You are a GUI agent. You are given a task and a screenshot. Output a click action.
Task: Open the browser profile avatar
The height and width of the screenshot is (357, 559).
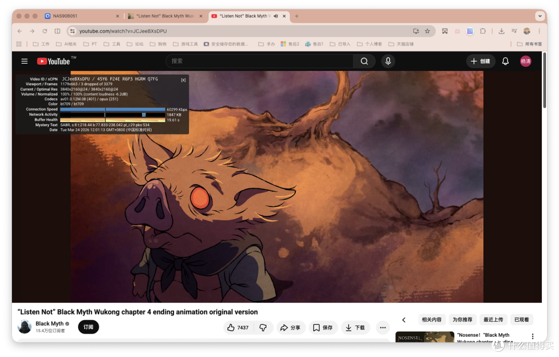(x=526, y=32)
